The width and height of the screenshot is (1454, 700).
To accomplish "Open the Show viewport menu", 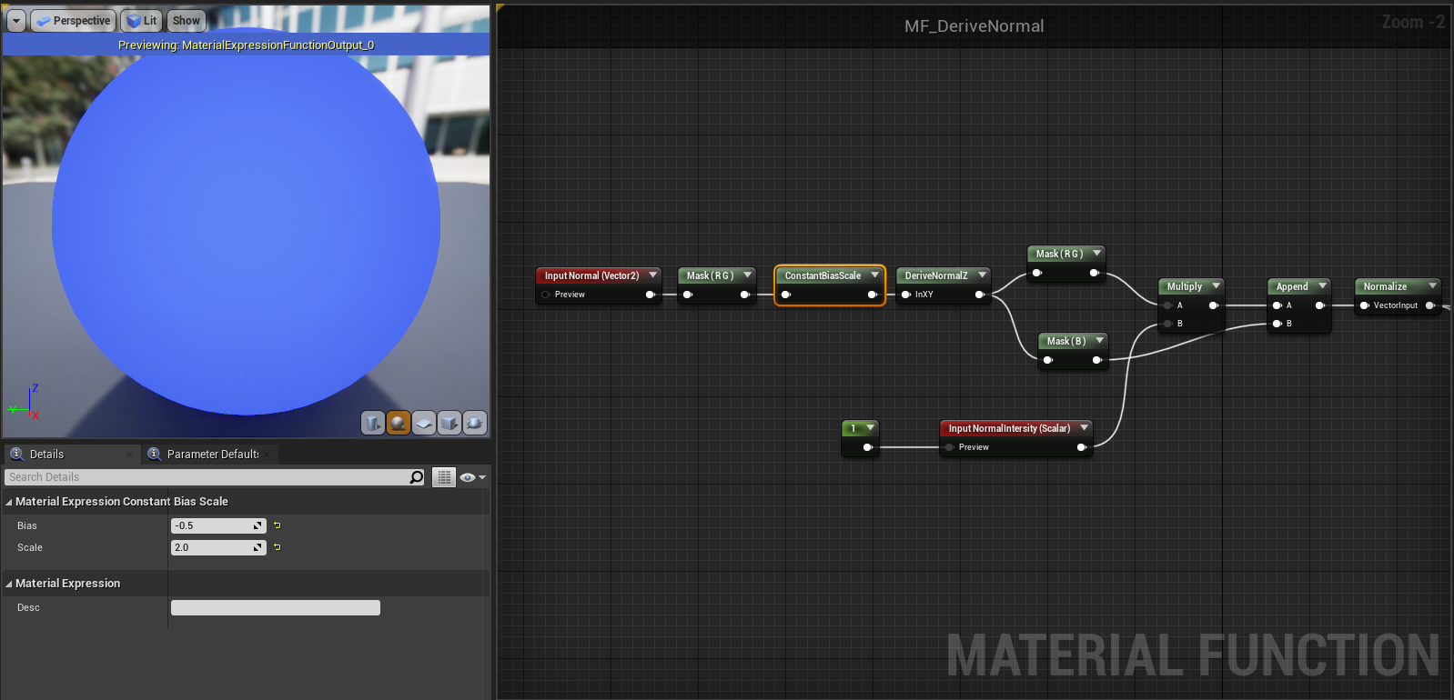I will click(186, 21).
